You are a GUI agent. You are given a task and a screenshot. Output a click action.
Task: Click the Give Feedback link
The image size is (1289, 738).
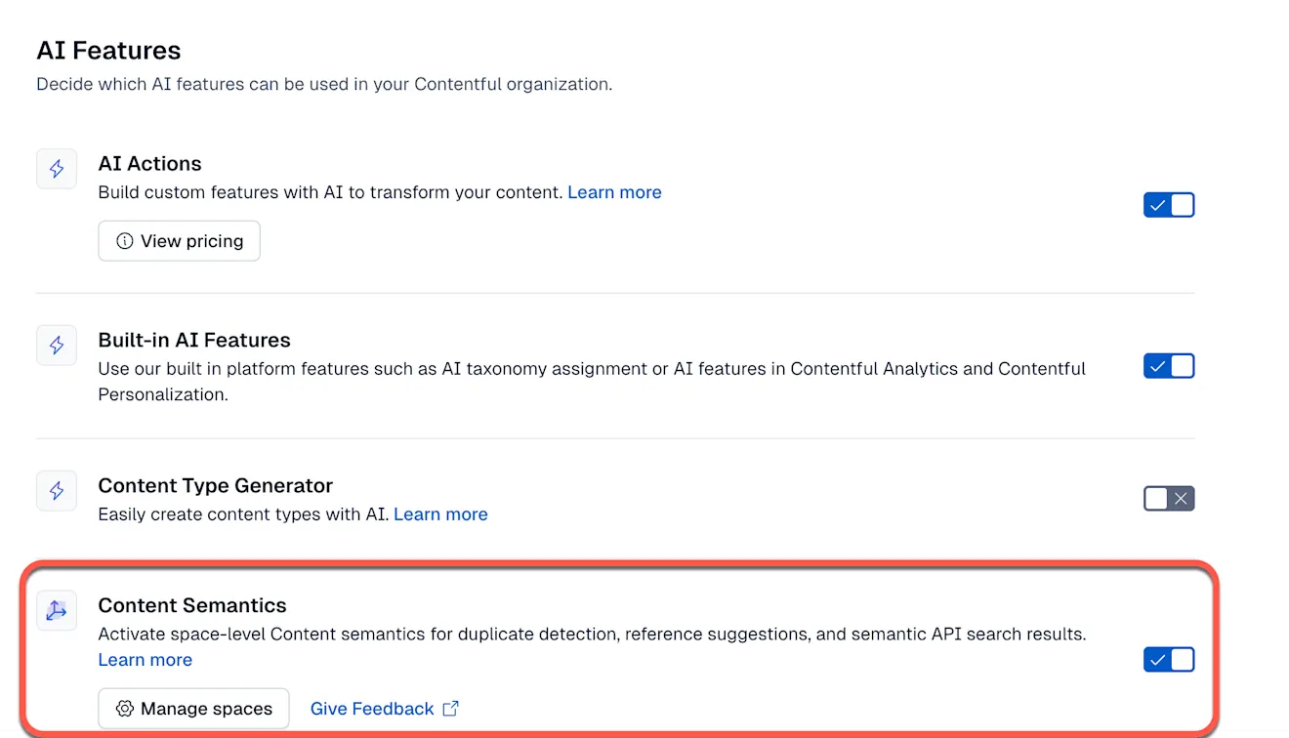pos(372,709)
